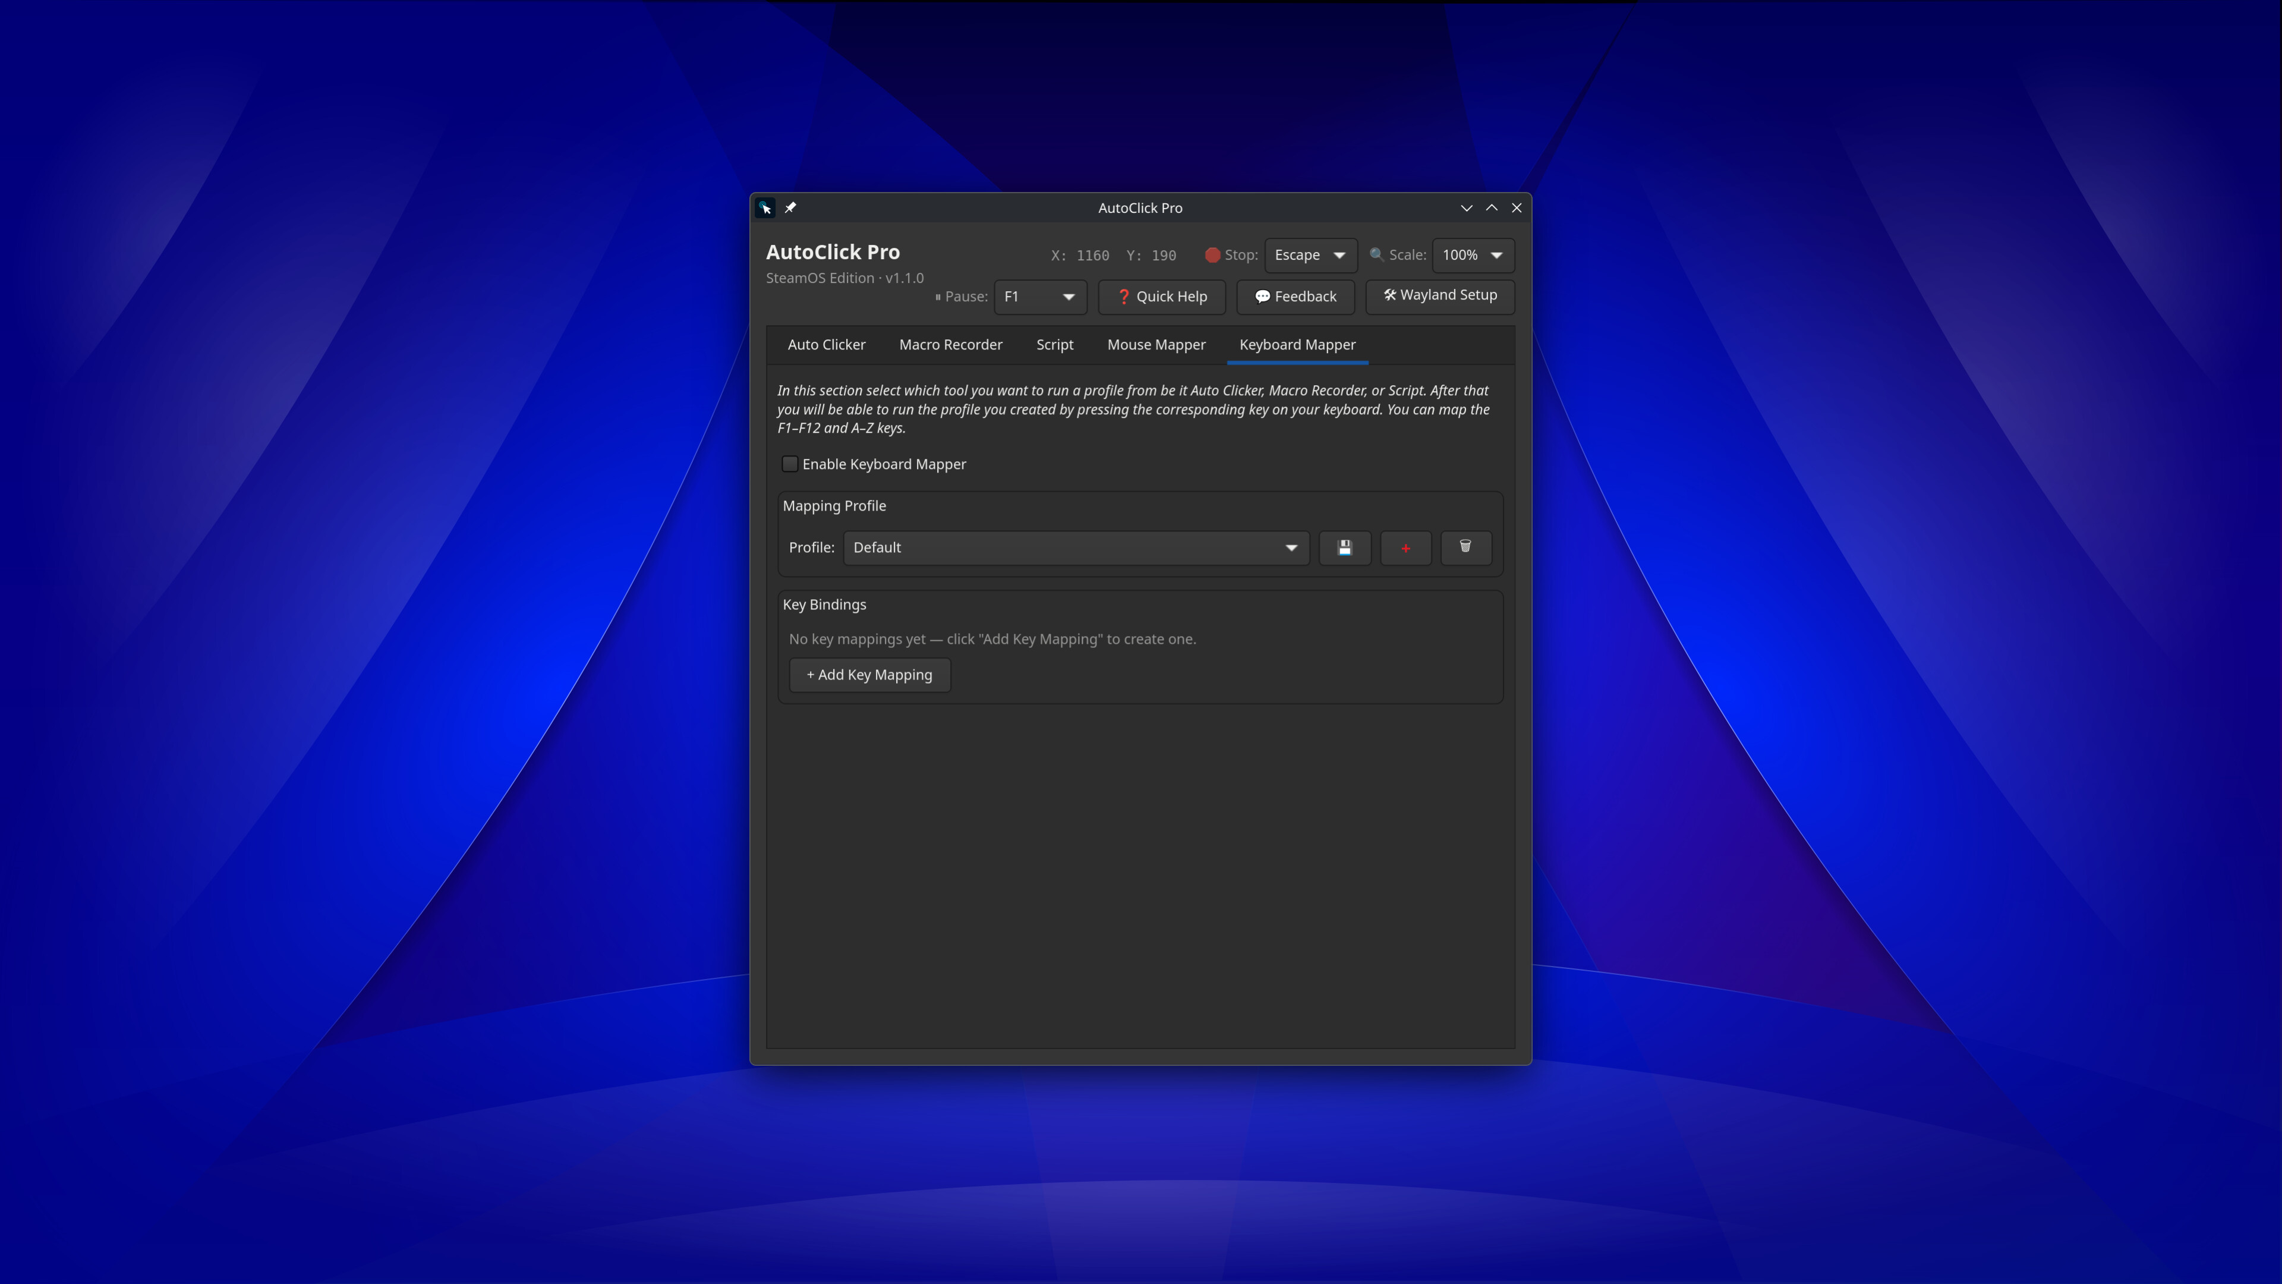Click the 'SteamOS Edition · v1.1.0' version text
Image resolution: width=2282 pixels, height=1284 pixels.
(x=845, y=278)
